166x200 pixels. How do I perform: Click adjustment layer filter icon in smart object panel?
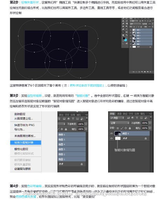pyautogui.click(x=133, y=118)
